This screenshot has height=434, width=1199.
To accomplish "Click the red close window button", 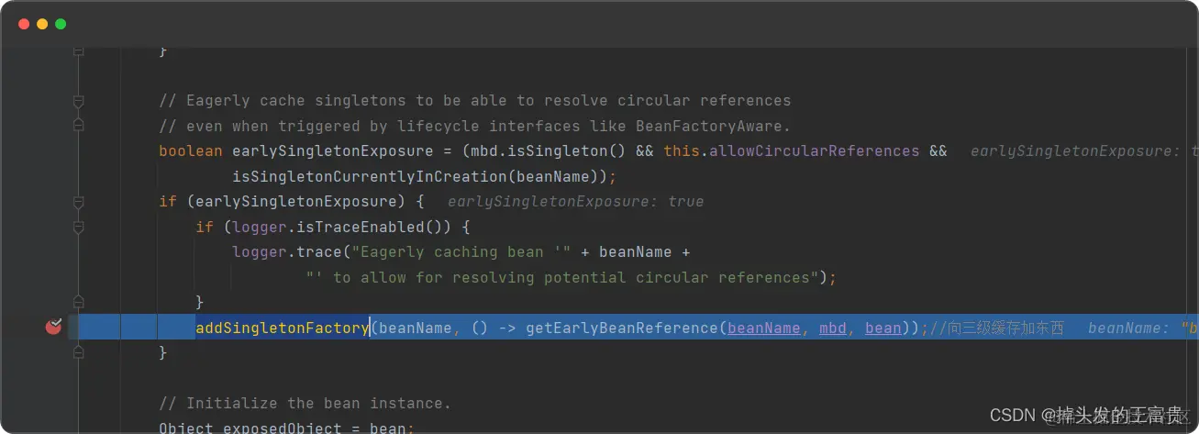I will pos(24,24).
